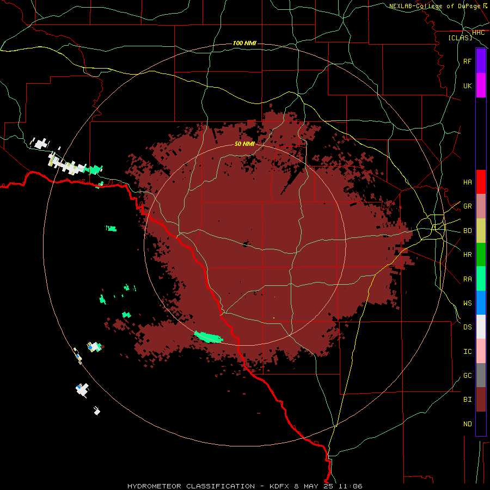Click the UK magenta legend color swatch
490x490 pixels.
click(x=481, y=85)
